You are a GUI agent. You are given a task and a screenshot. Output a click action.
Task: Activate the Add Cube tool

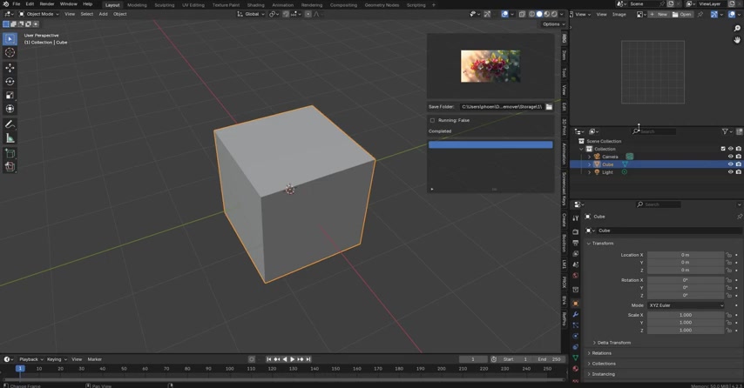(10, 153)
